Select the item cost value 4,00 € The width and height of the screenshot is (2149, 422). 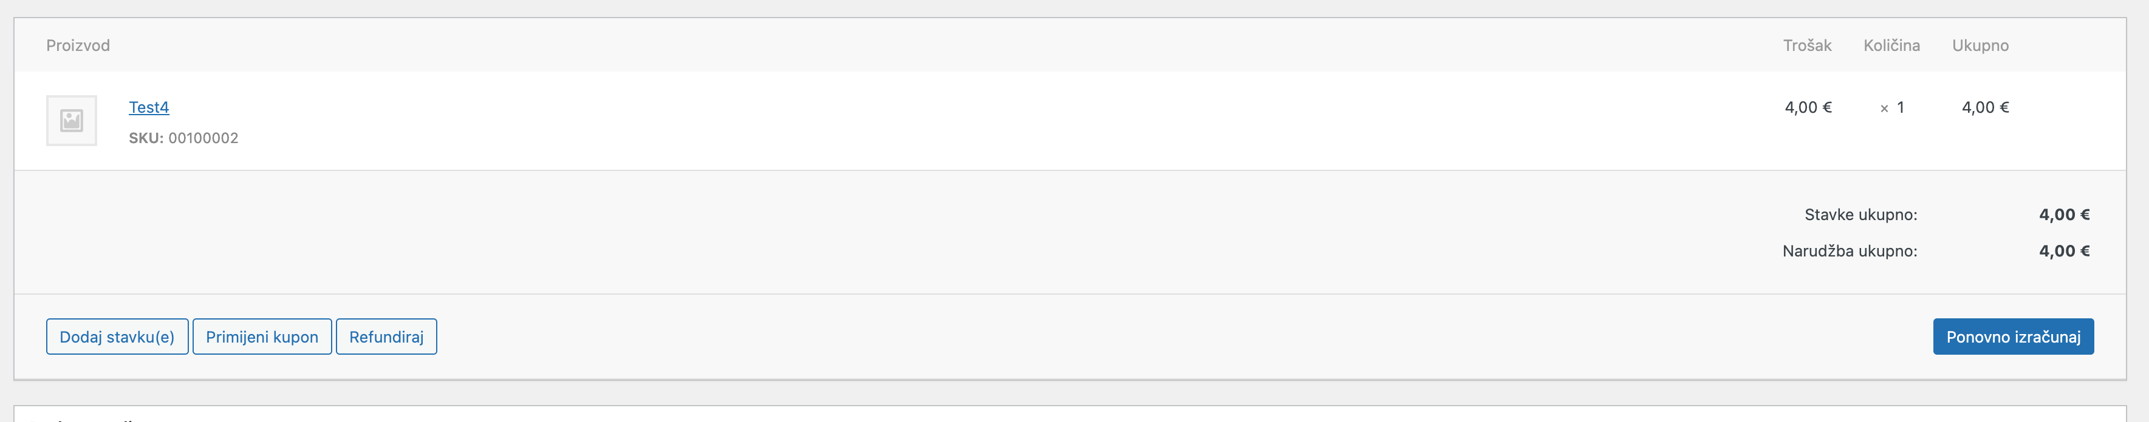[x=1808, y=107]
